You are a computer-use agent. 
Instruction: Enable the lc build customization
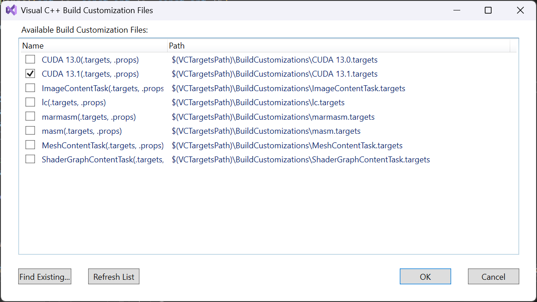click(x=30, y=102)
